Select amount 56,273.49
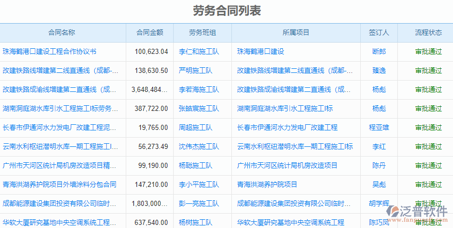The width and height of the screenshot is (453, 228). click(x=153, y=146)
